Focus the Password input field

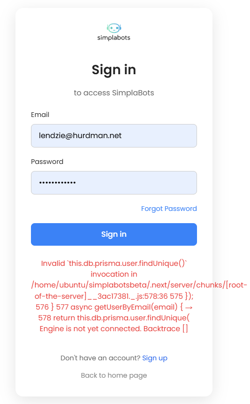pyautogui.click(x=114, y=183)
